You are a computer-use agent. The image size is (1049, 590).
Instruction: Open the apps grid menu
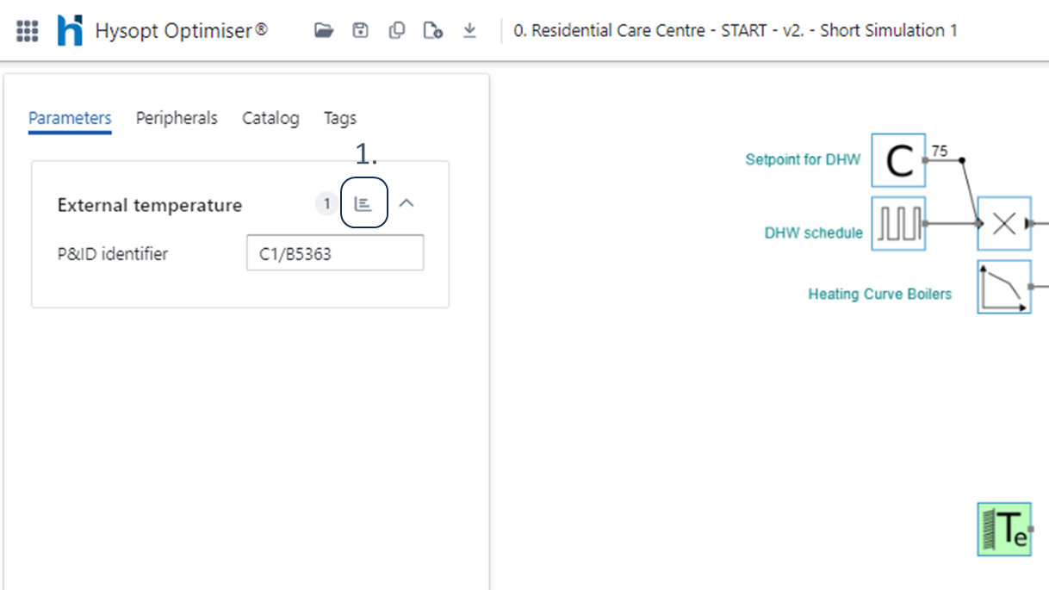tap(28, 31)
